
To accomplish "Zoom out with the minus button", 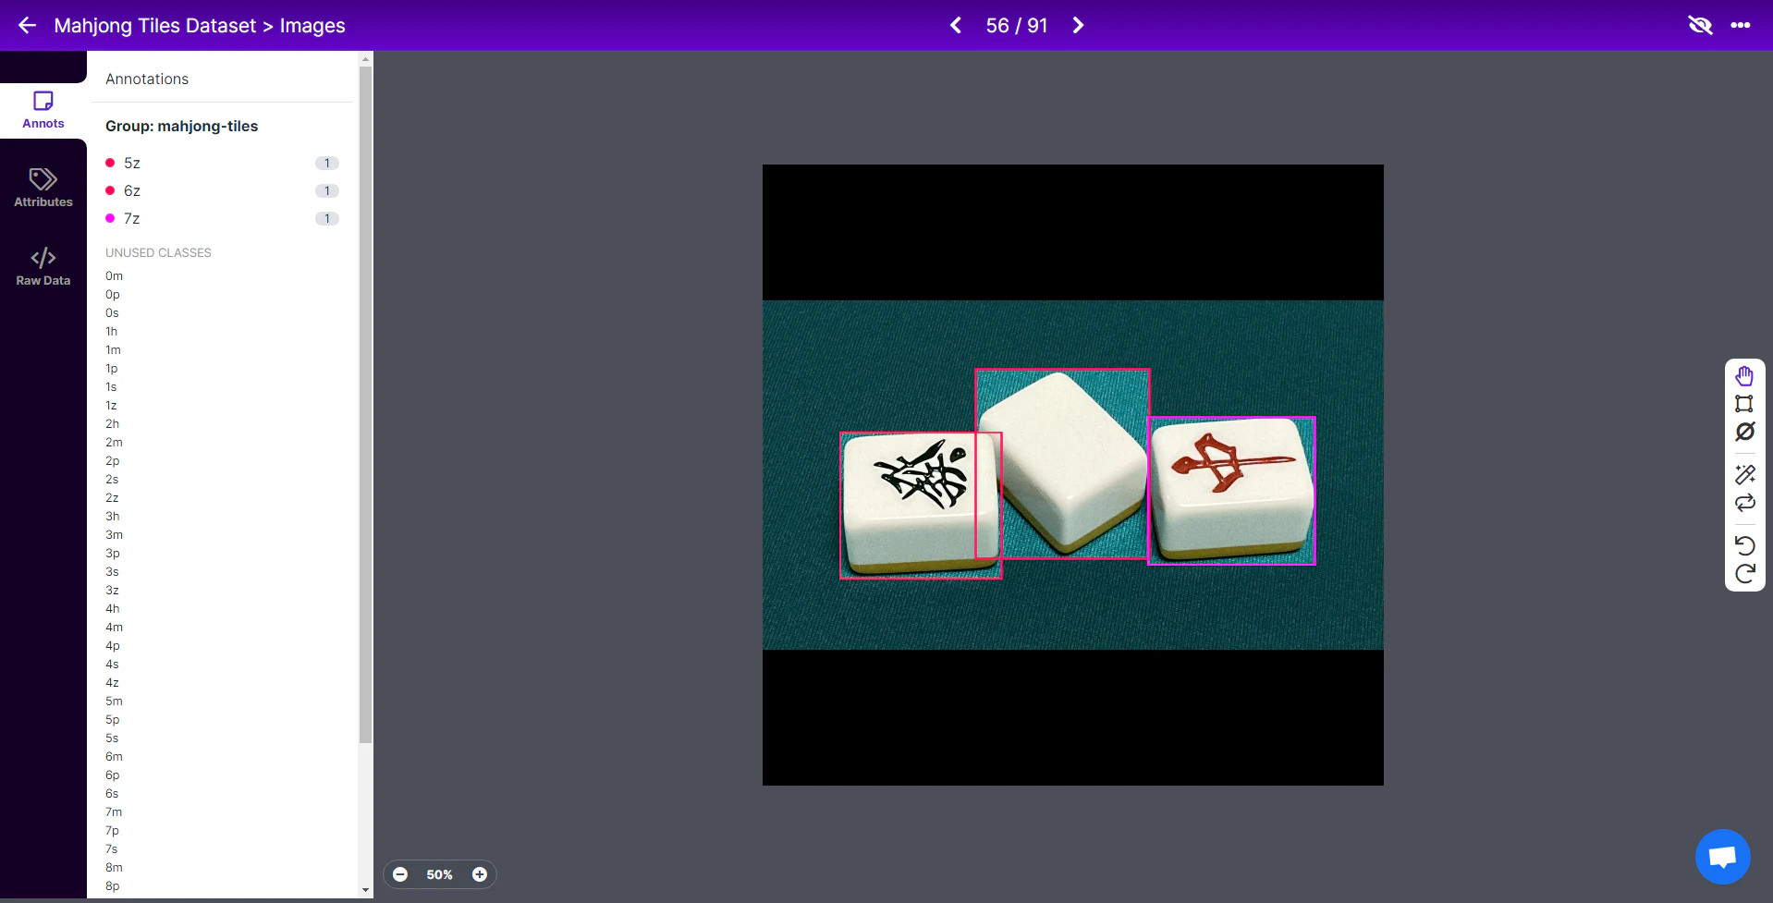I will point(400,874).
